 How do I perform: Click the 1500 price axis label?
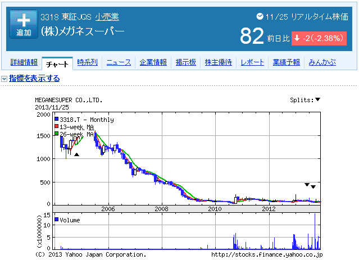click(x=43, y=136)
